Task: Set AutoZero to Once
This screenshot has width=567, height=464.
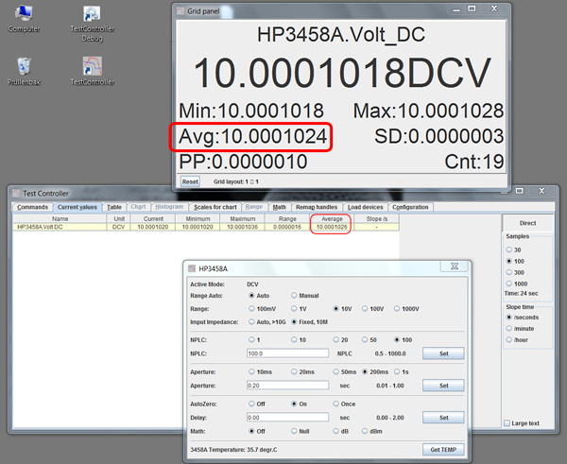Action: [x=335, y=404]
